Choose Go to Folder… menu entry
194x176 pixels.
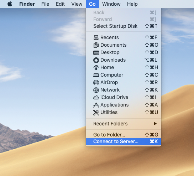(124, 135)
